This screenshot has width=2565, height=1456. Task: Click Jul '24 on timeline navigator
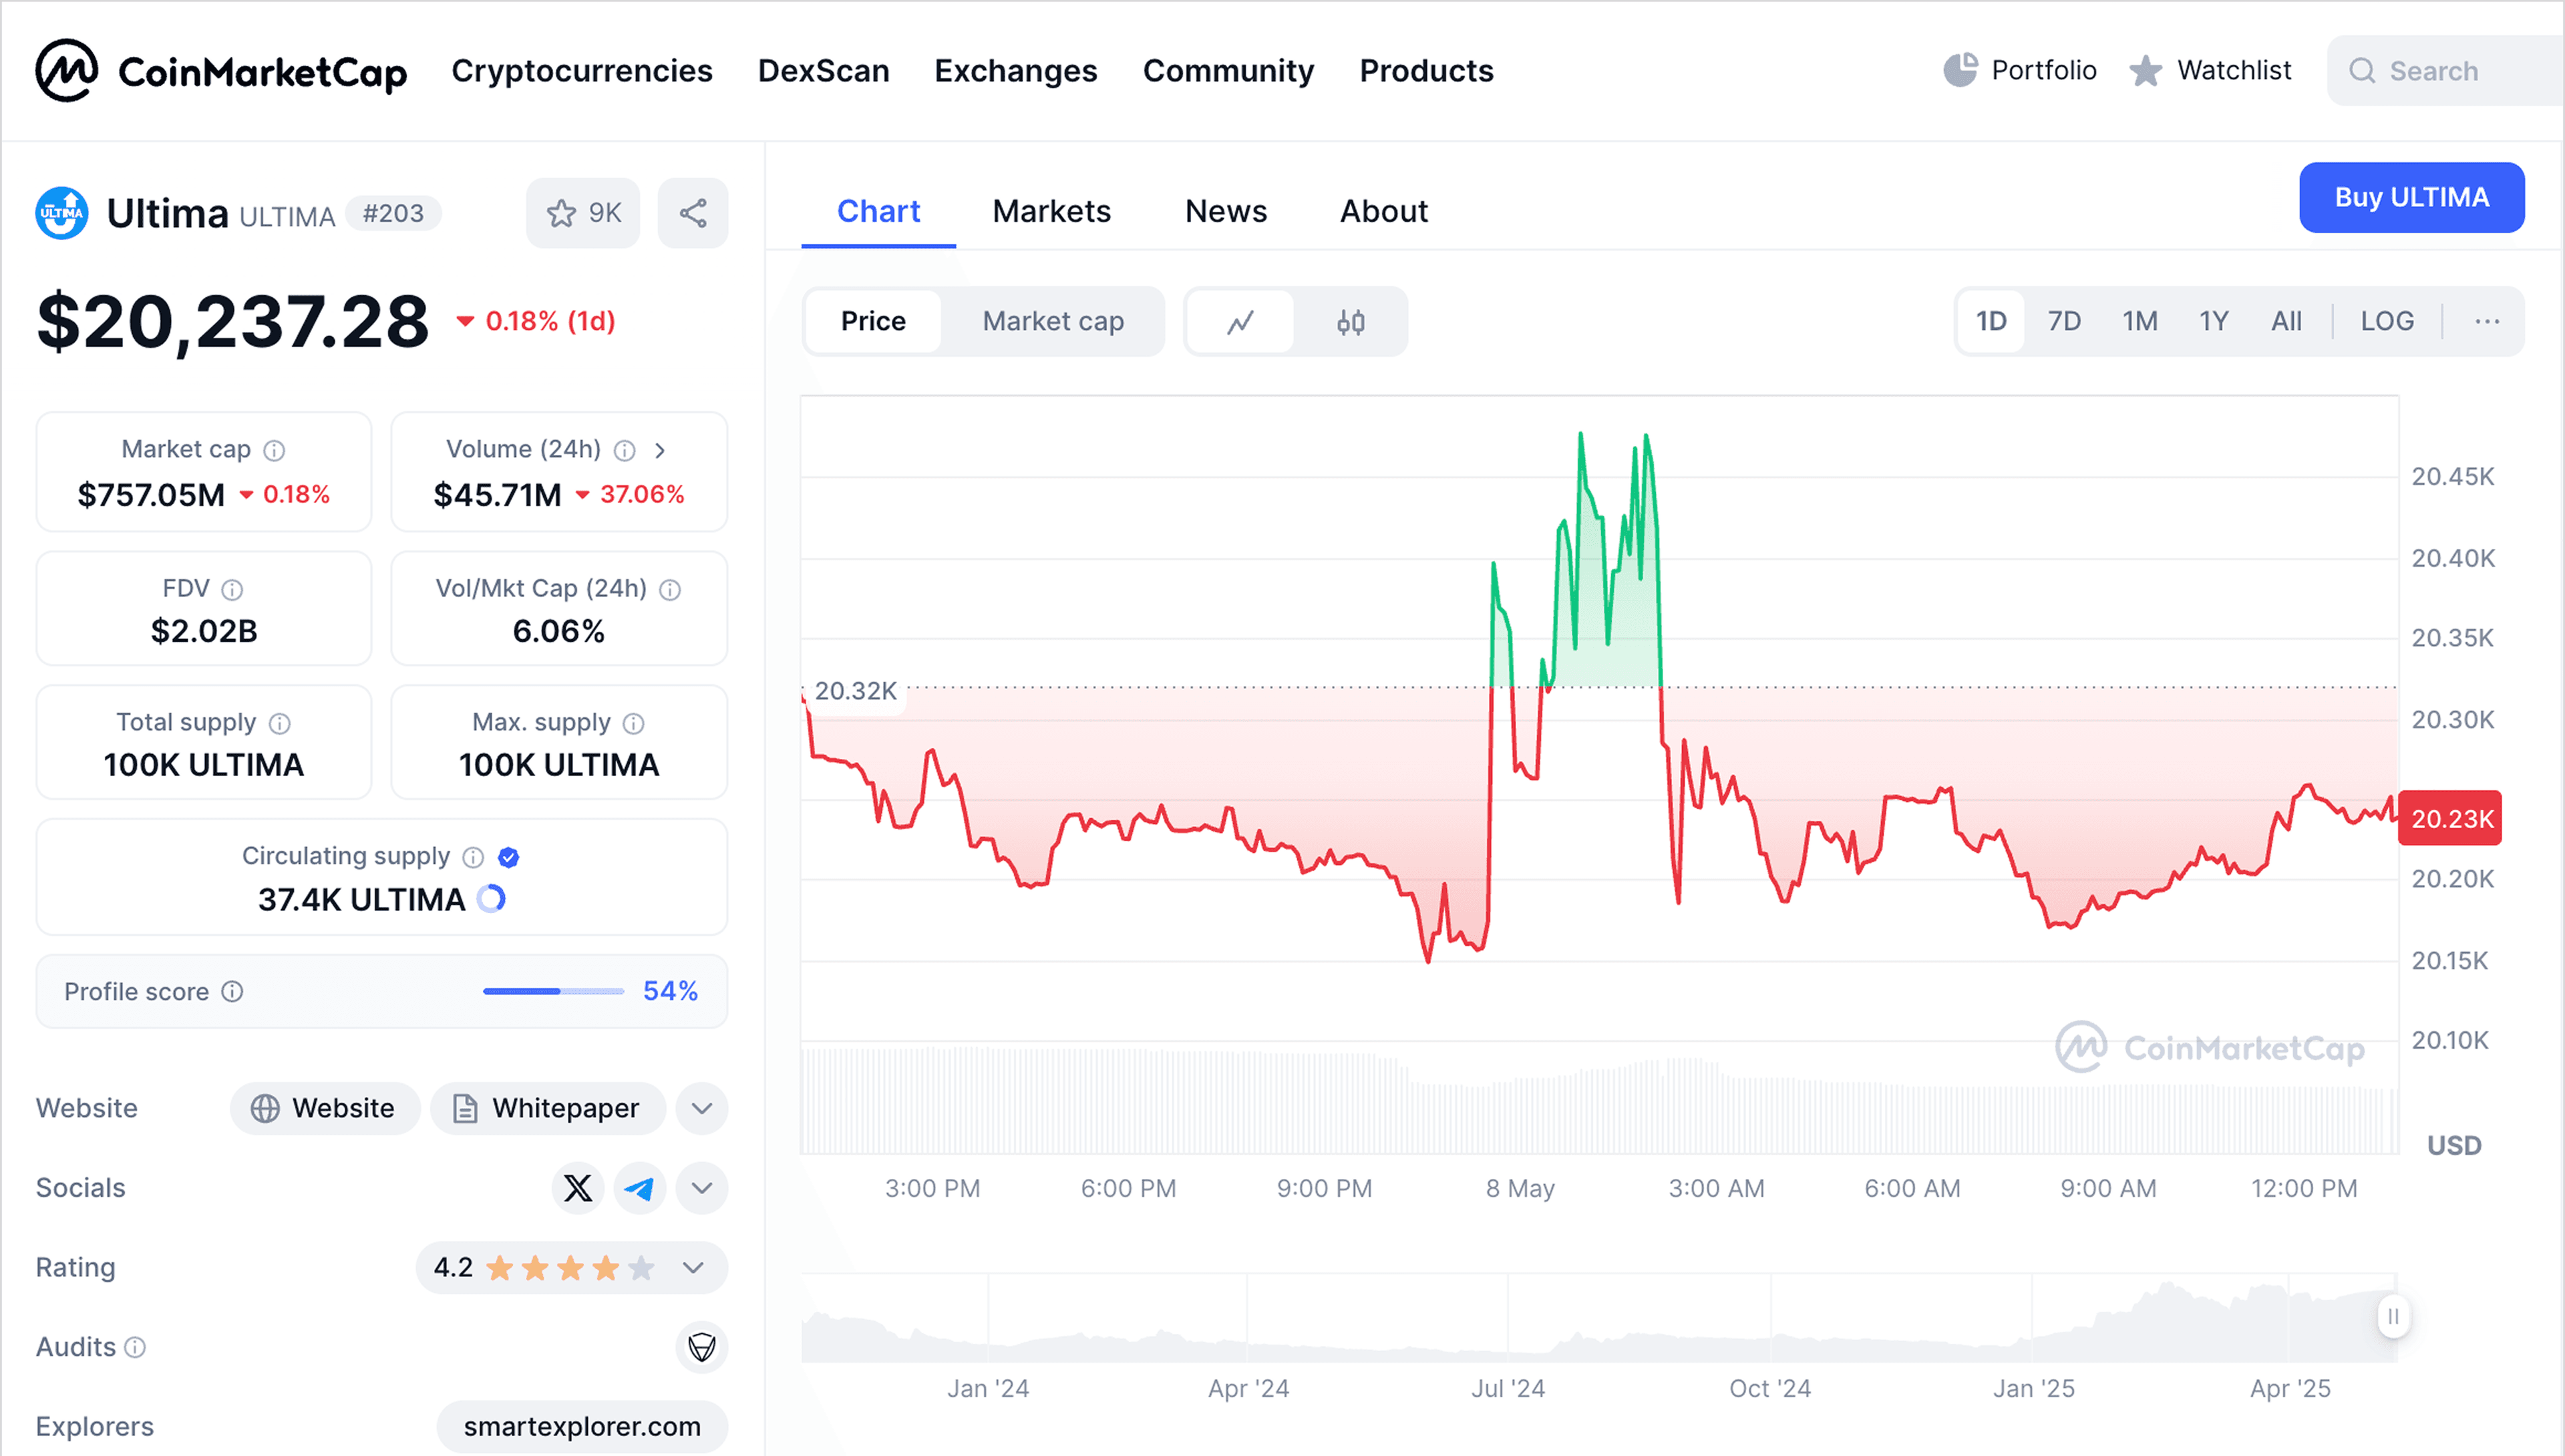click(1507, 1388)
